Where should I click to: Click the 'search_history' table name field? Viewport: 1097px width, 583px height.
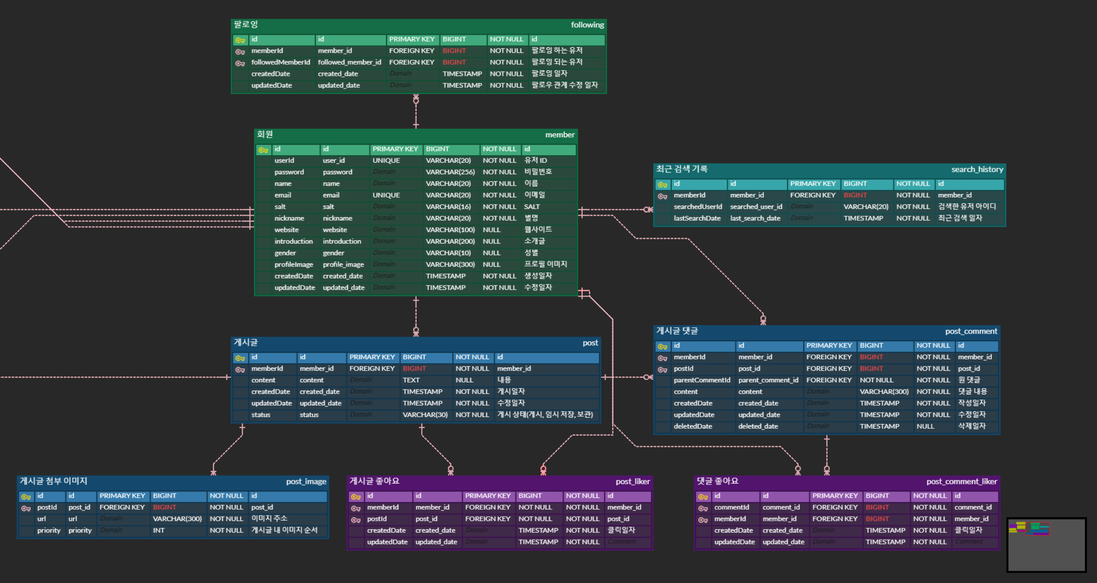(x=977, y=169)
